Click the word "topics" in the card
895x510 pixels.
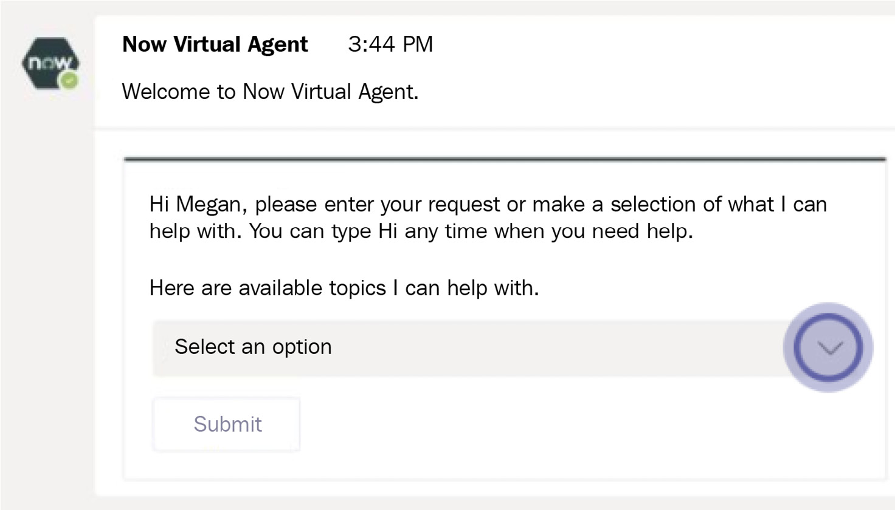tap(357, 288)
